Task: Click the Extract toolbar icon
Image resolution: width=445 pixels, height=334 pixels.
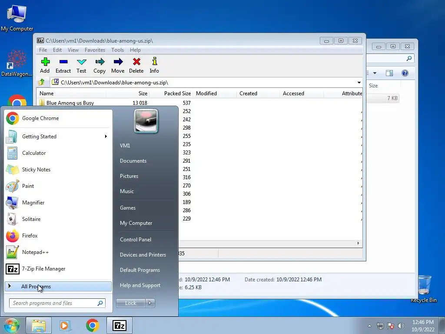Action: (x=63, y=65)
